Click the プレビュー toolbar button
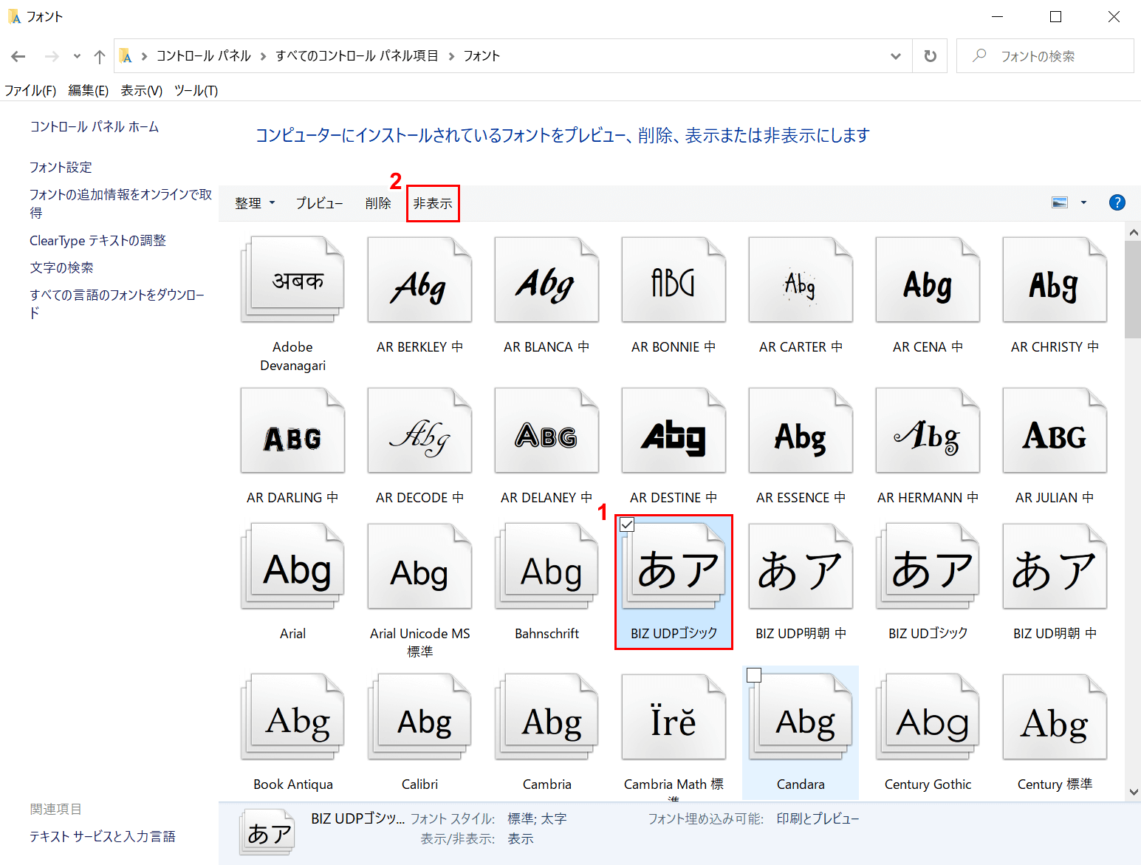This screenshot has width=1141, height=865. (319, 203)
